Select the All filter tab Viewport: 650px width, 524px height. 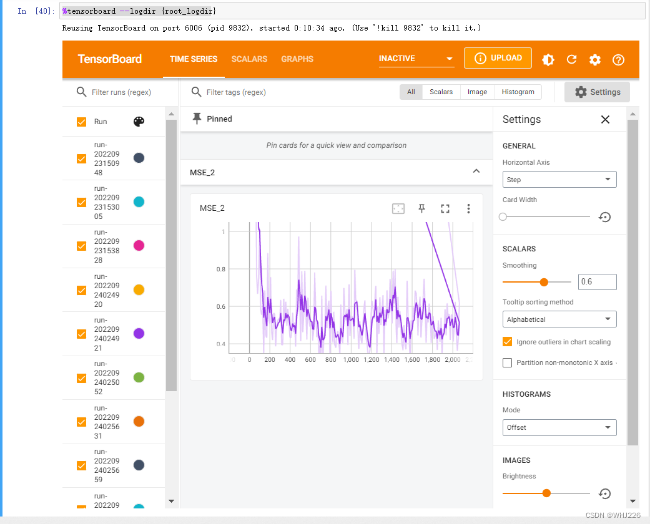pyautogui.click(x=411, y=92)
